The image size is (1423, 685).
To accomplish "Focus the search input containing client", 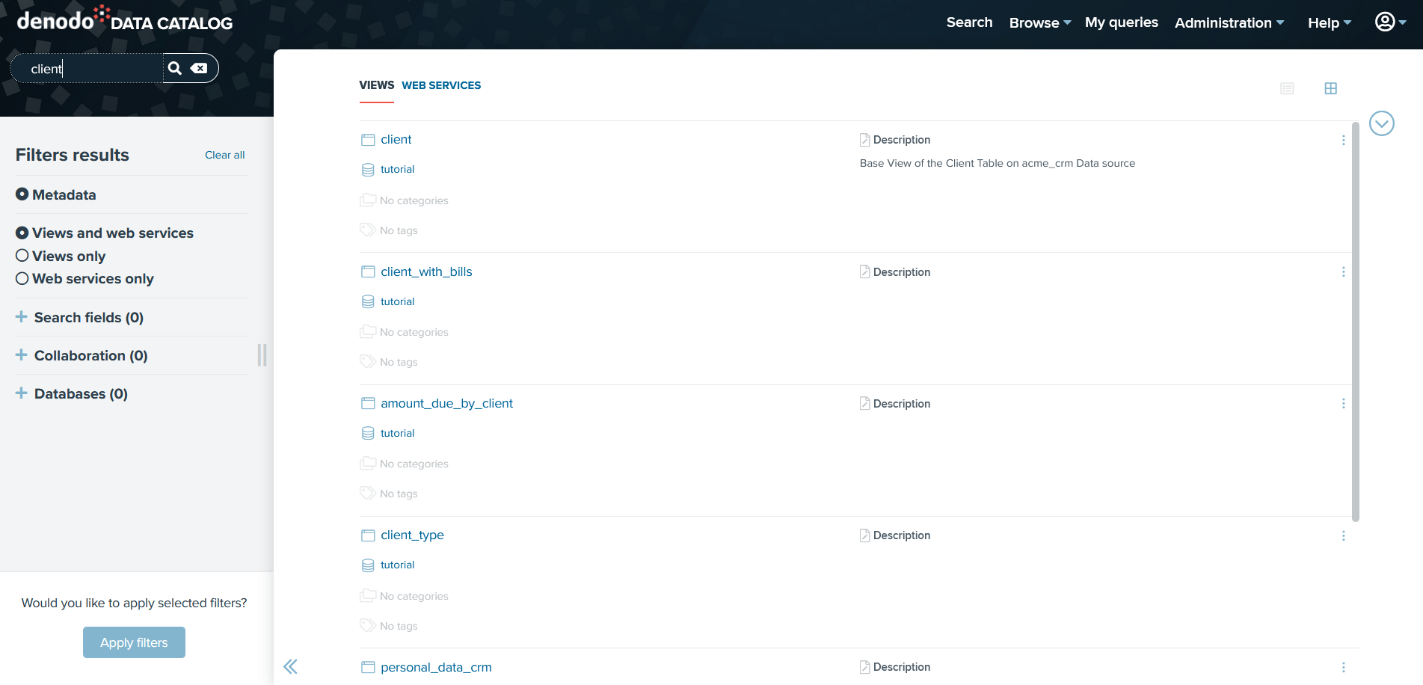I will coord(87,68).
